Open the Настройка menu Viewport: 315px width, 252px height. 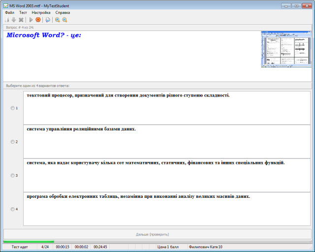(41, 12)
